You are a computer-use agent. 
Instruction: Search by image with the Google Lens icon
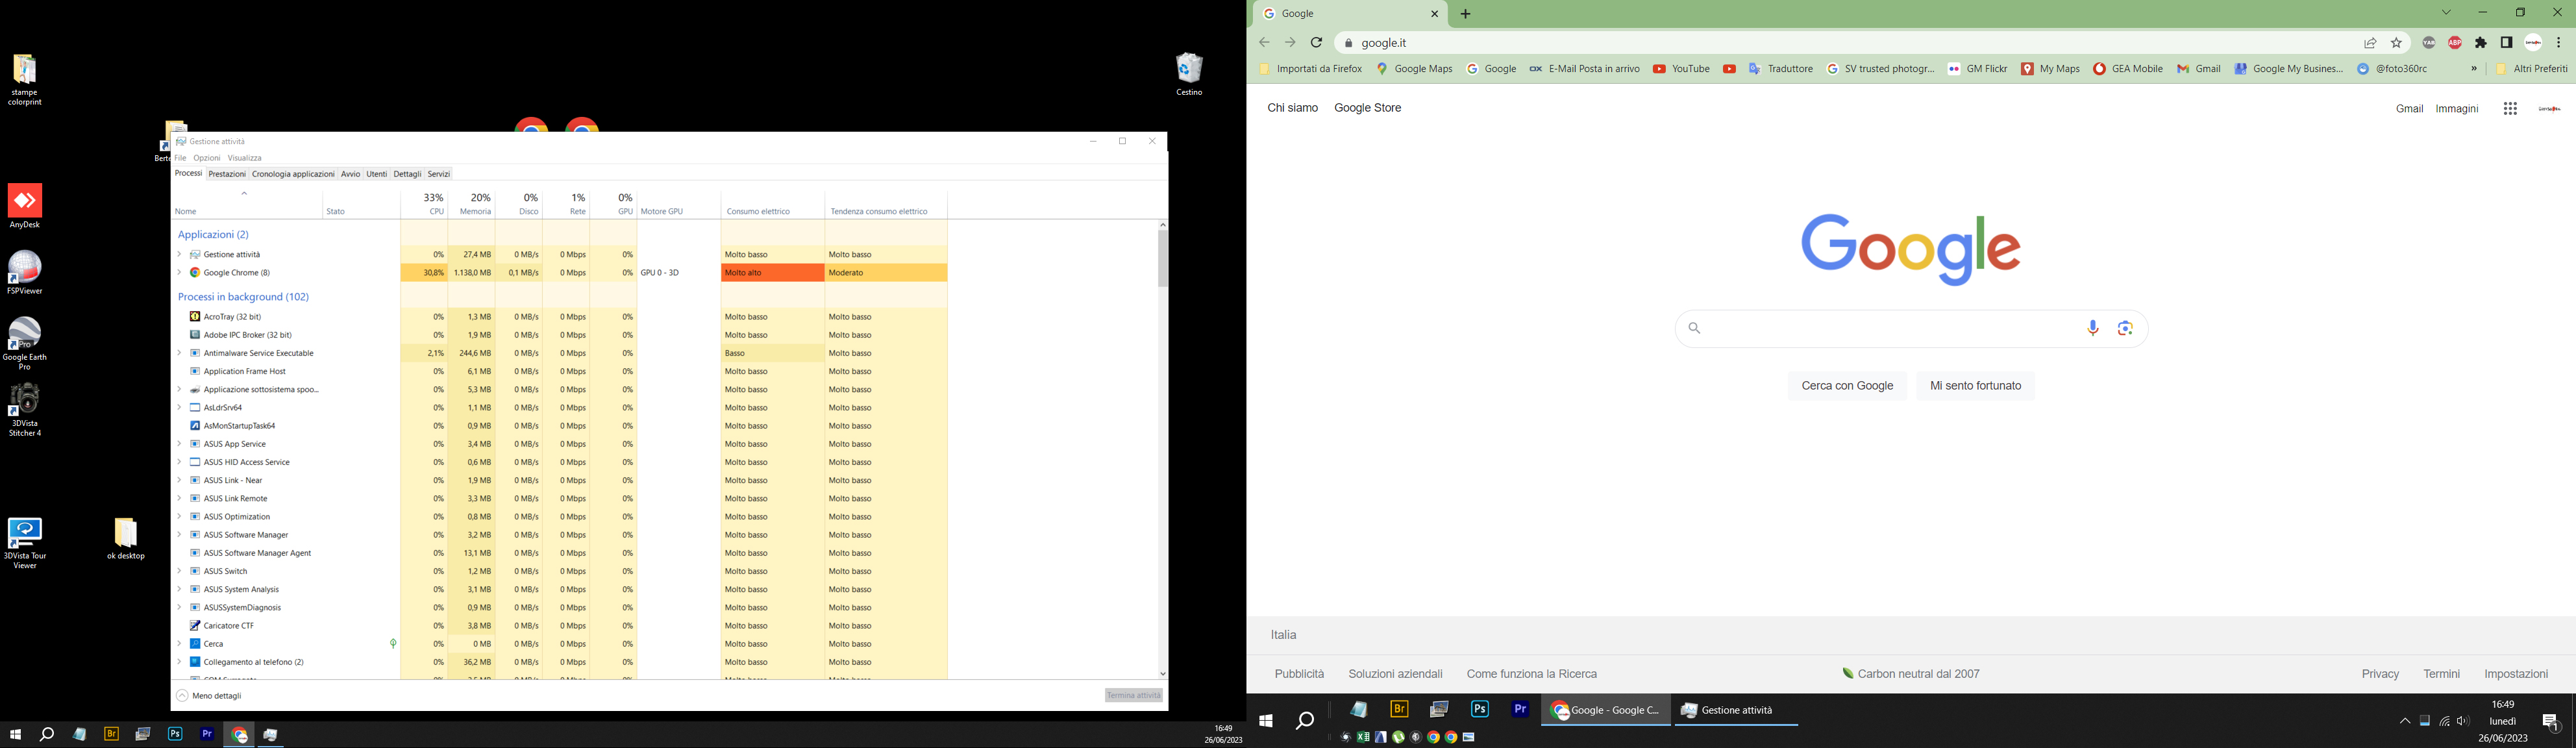click(2125, 328)
